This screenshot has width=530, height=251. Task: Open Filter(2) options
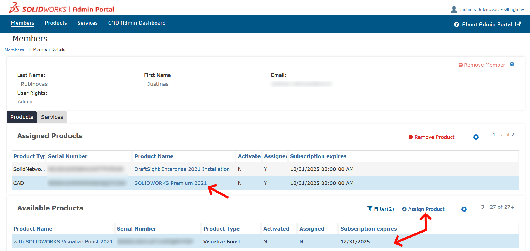(x=384, y=209)
